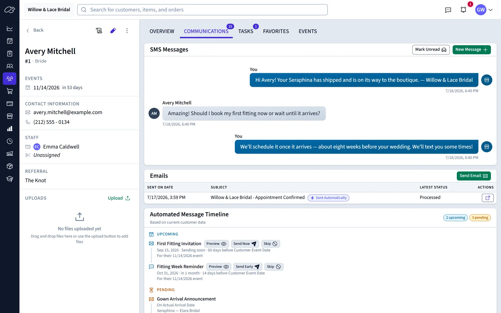Expand the GW user account dropdown
This screenshot has width=501, height=313.
click(484, 10)
